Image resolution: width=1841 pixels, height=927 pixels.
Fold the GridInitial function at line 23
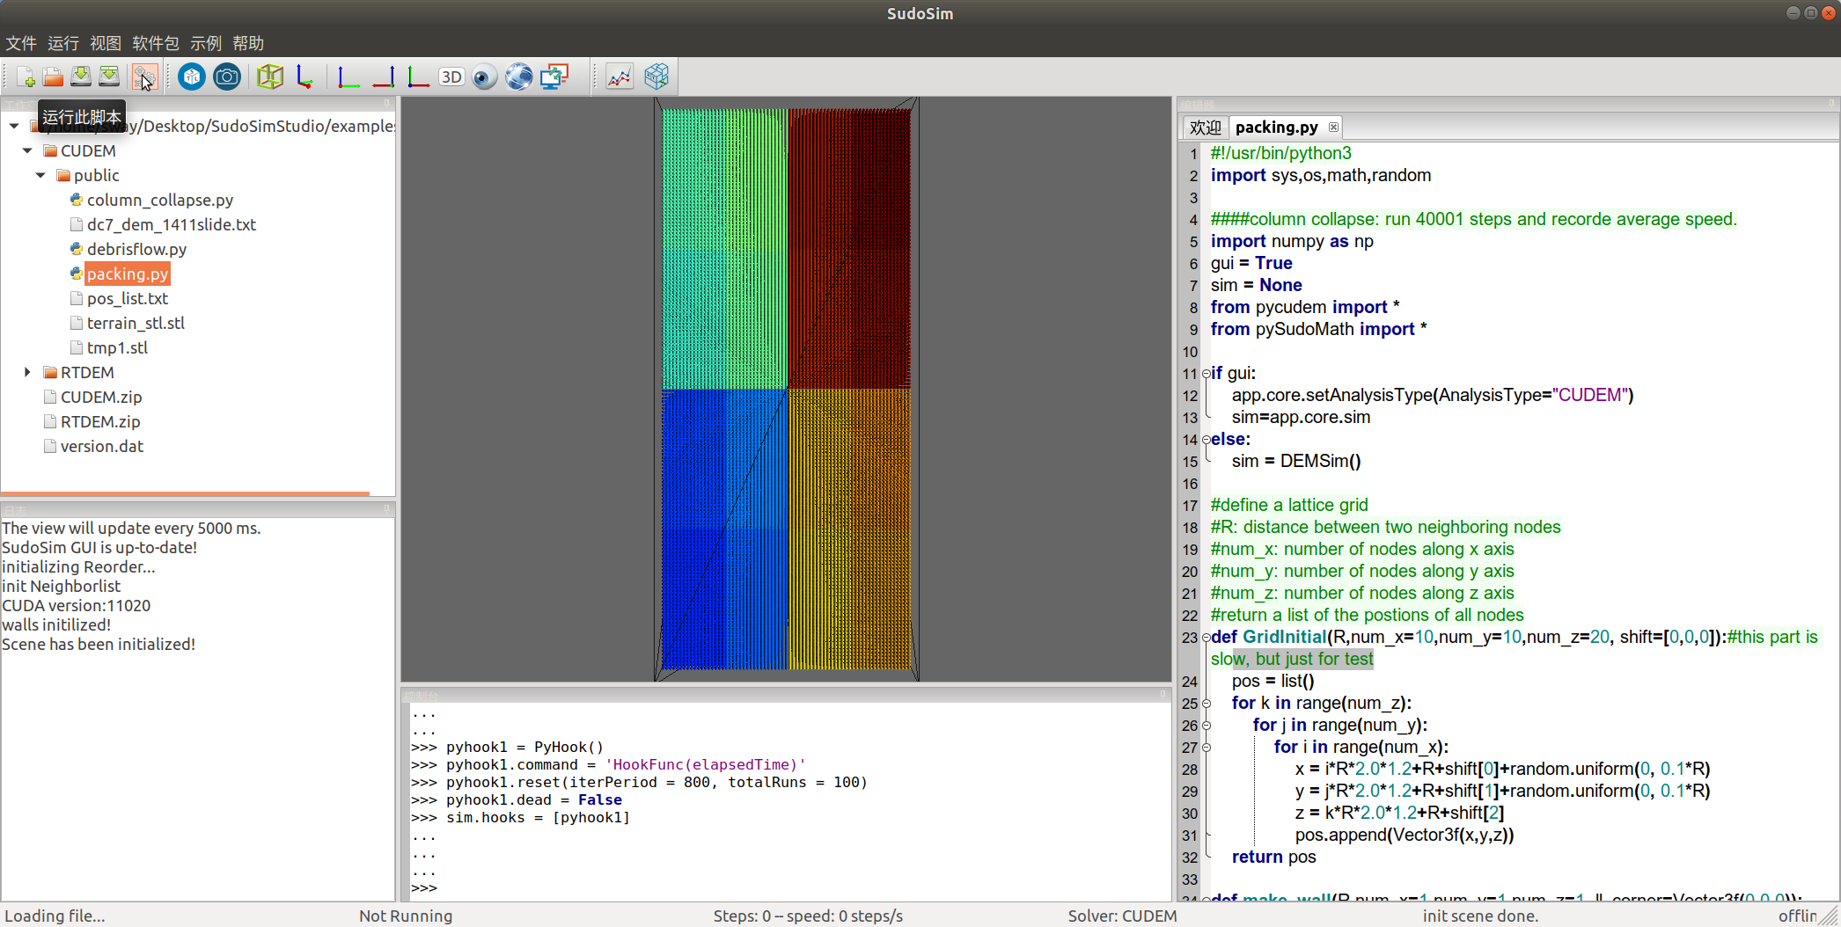(x=1206, y=638)
